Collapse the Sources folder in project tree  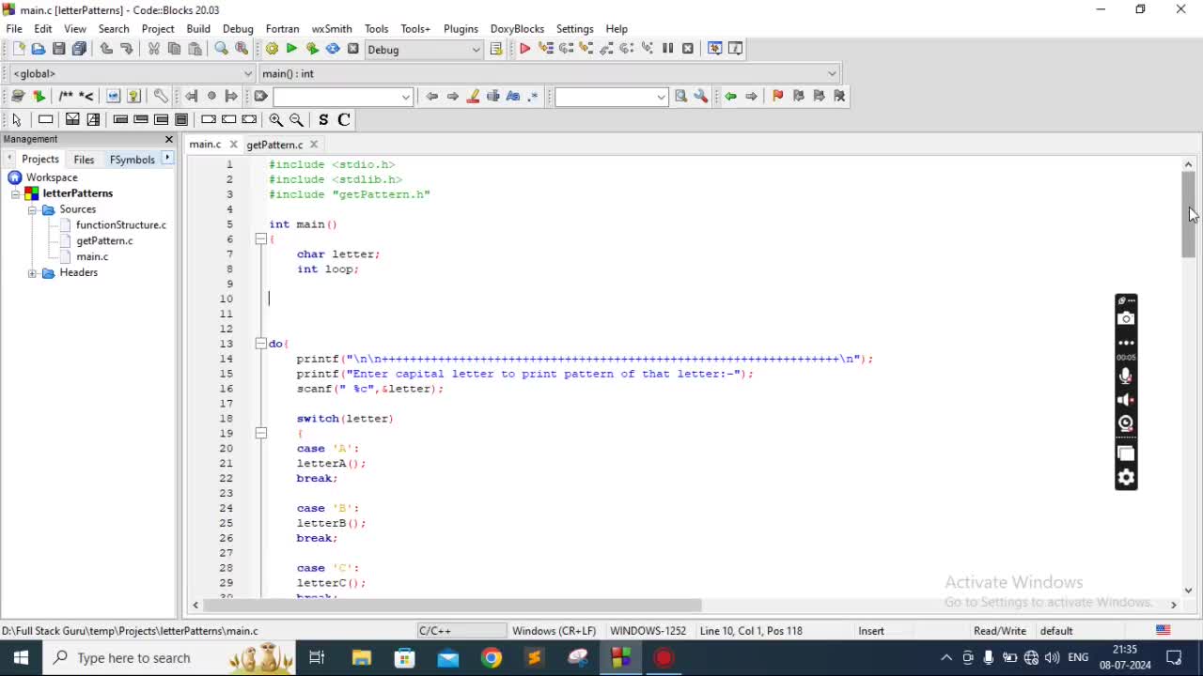[32, 209]
